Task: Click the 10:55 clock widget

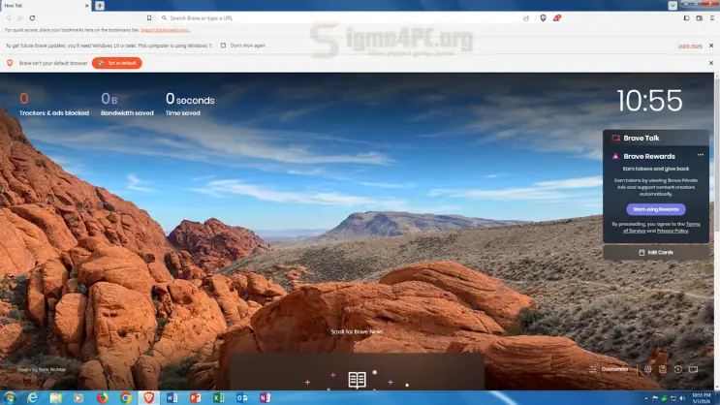Action: click(x=649, y=101)
